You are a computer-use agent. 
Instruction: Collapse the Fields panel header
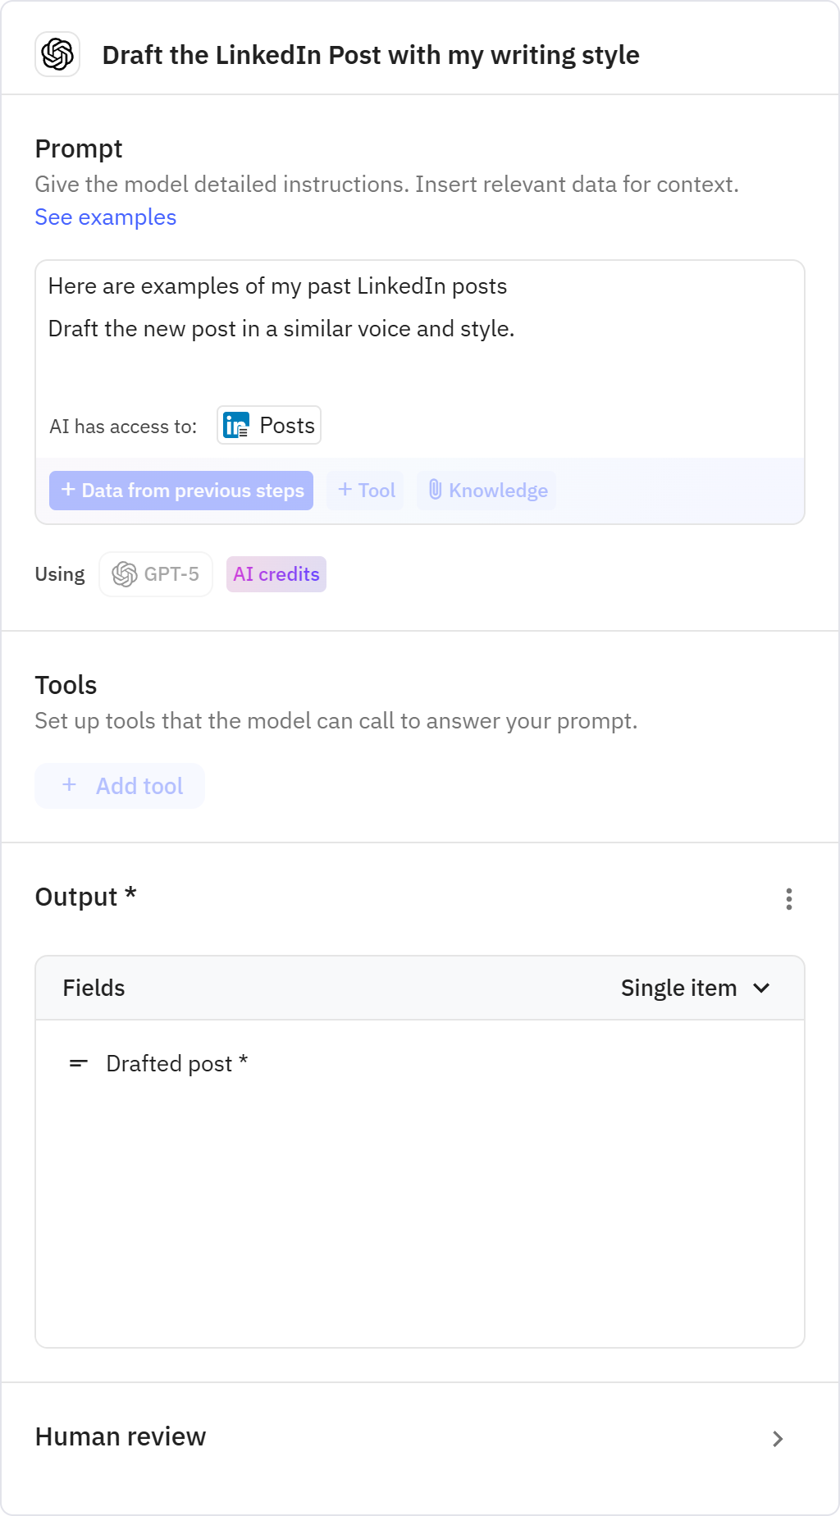coord(94,987)
